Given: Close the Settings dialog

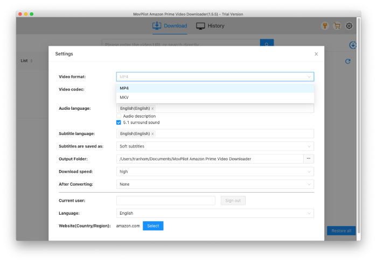Looking at the screenshot, I should click(316, 54).
